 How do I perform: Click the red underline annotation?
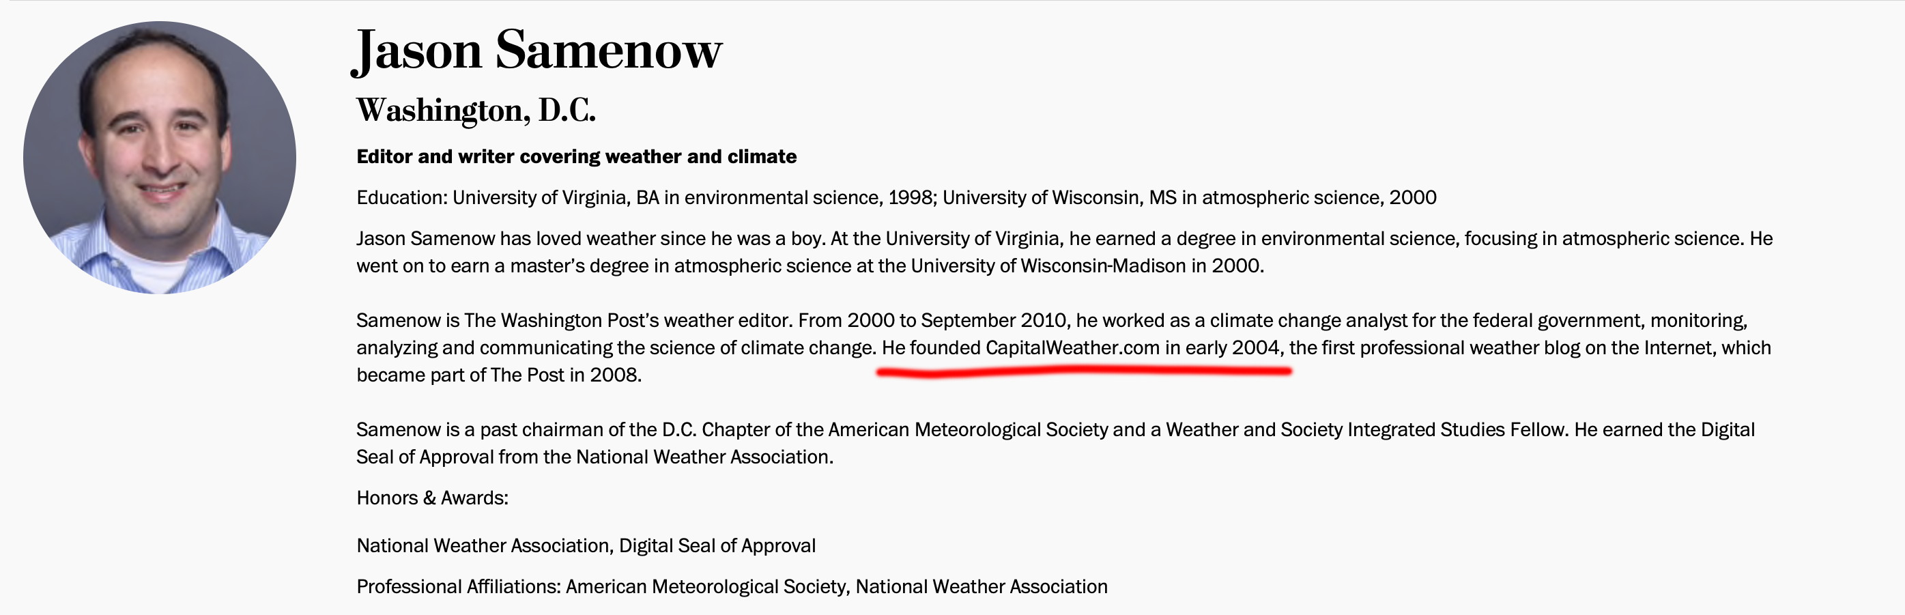(1084, 373)
